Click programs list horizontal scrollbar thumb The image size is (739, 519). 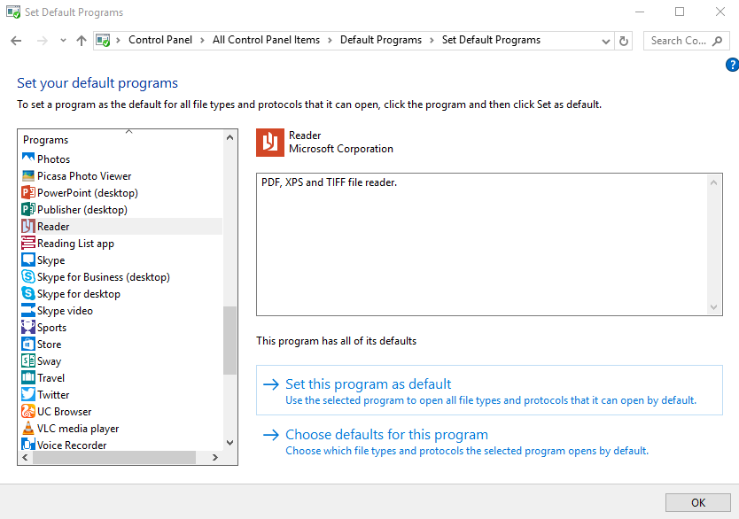coord(114,457)
